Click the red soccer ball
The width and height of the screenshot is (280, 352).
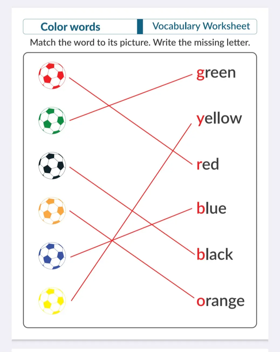tap(52, 75)
